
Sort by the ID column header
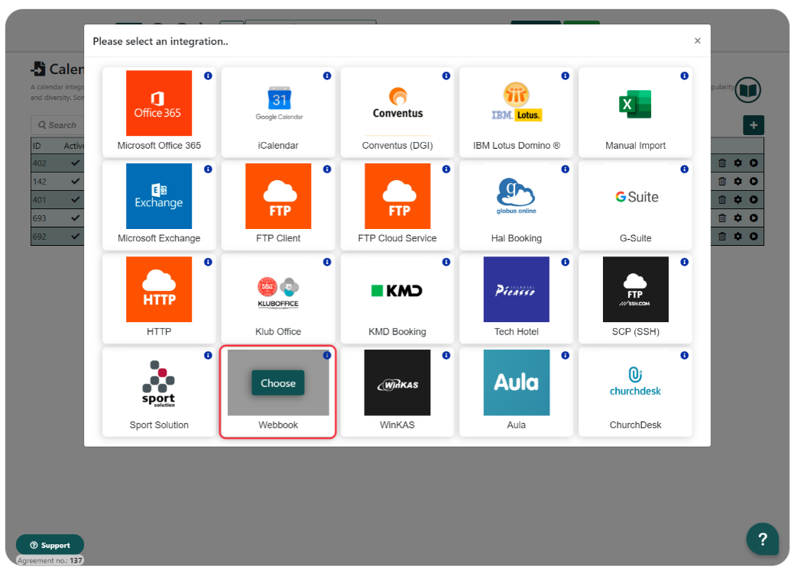tap(37, 146)
